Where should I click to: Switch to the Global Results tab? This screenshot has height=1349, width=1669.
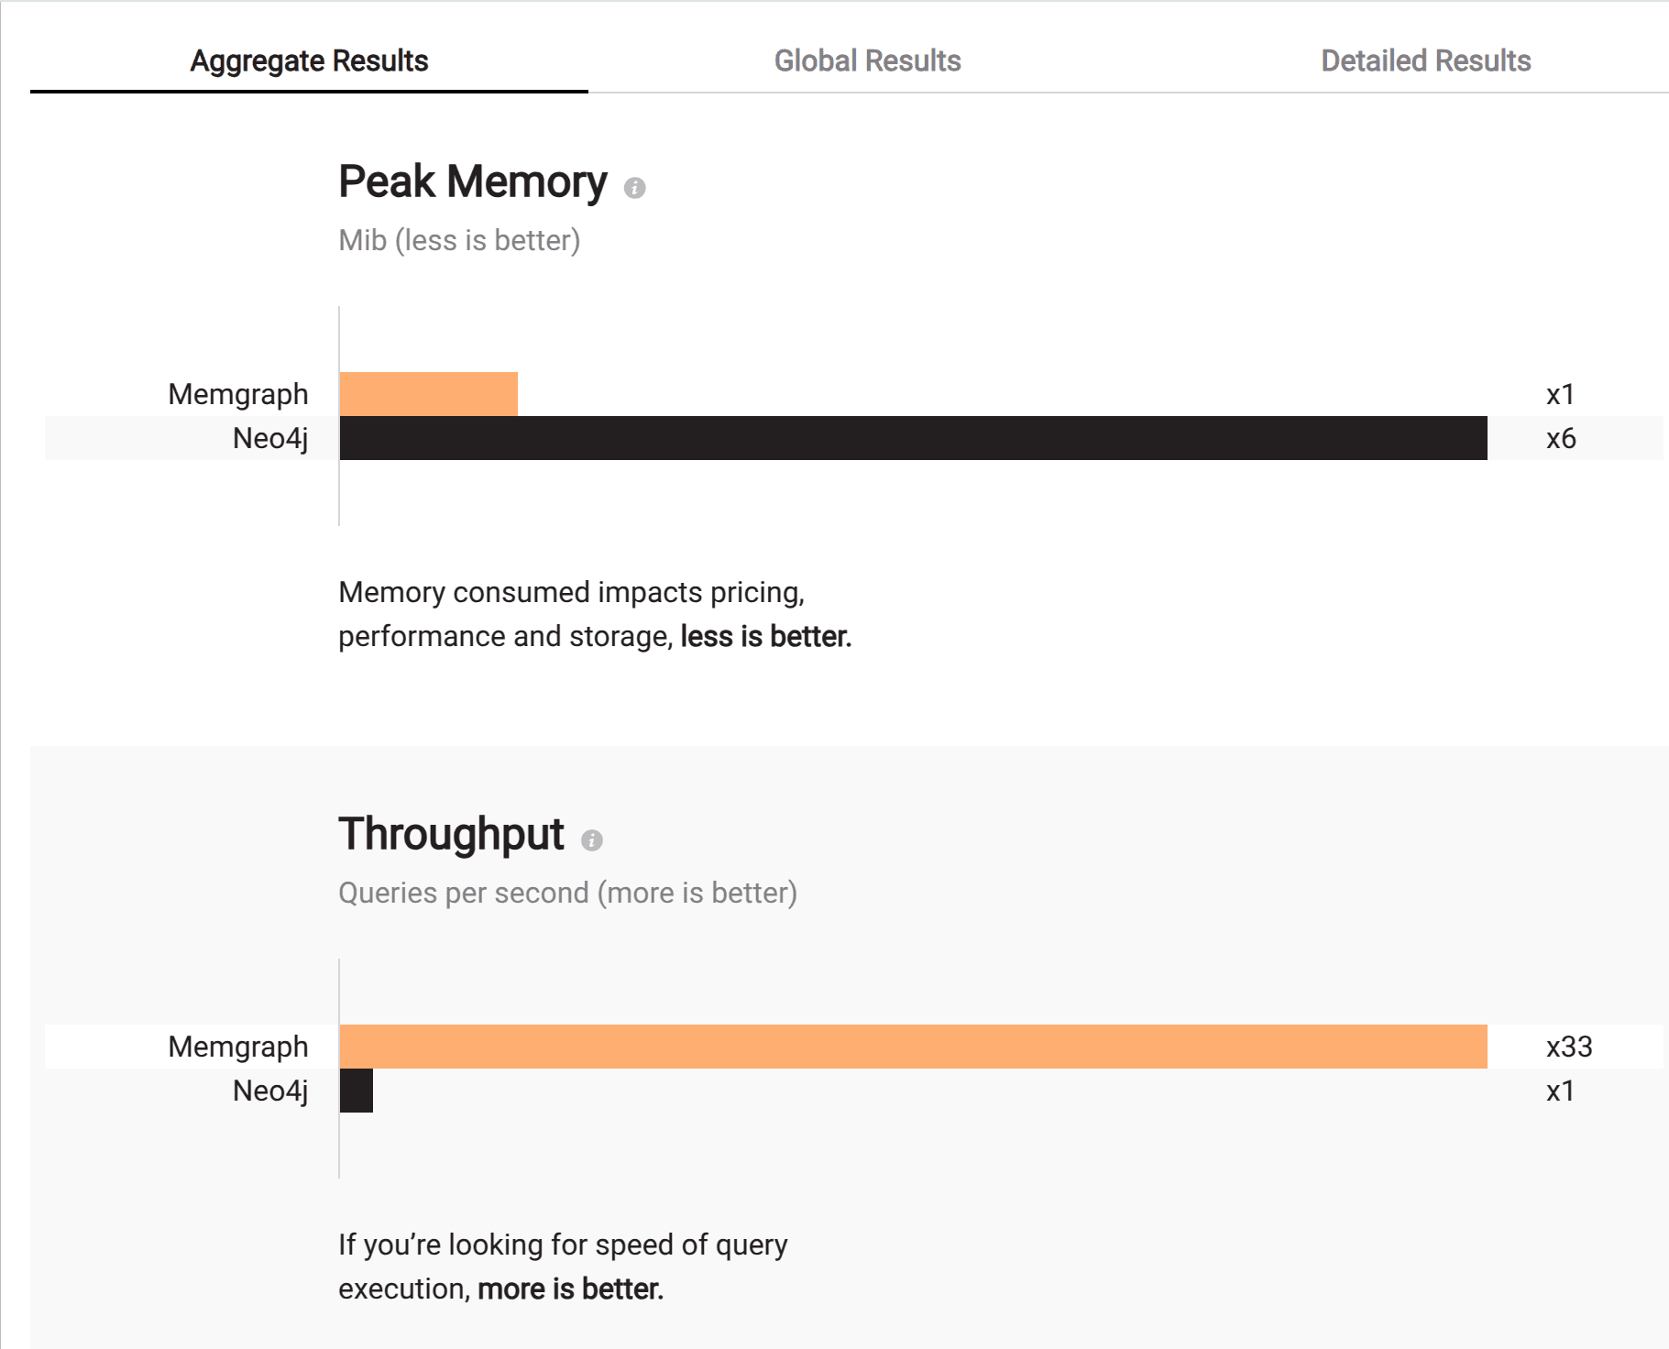[867, 60]
